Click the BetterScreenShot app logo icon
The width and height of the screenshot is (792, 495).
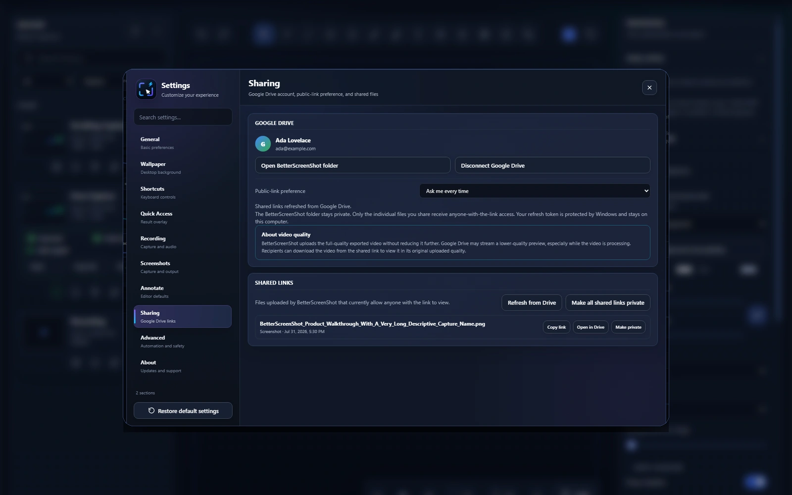tap(146, 89)
